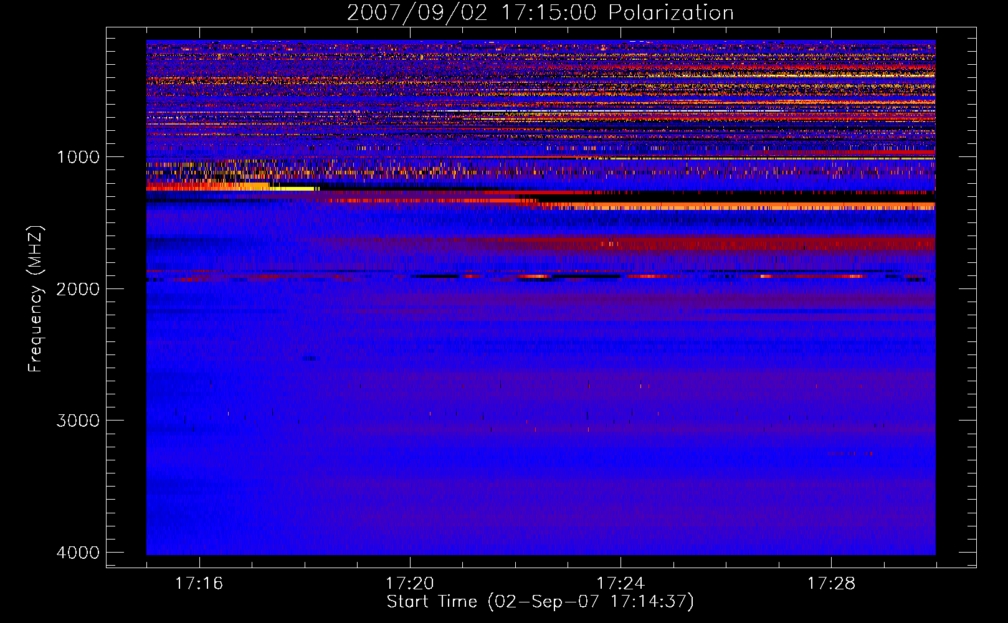Click the 17:20 time tick label
The width and height of the screenshot is (1008, 623).
[410, 584]
